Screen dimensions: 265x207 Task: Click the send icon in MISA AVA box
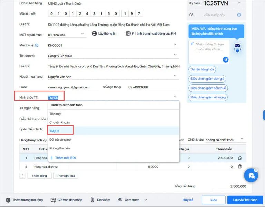pos(226,59)
